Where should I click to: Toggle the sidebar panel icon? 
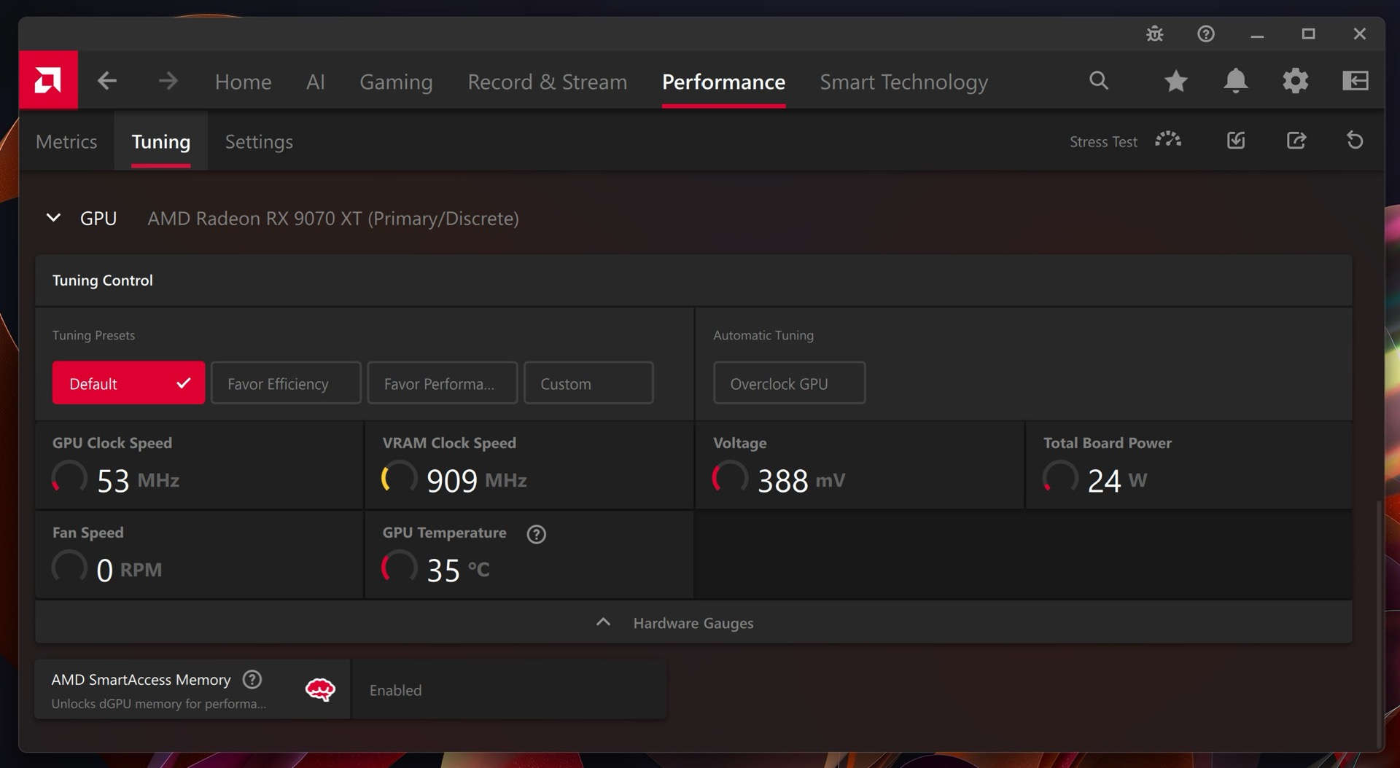point(1355,80)
